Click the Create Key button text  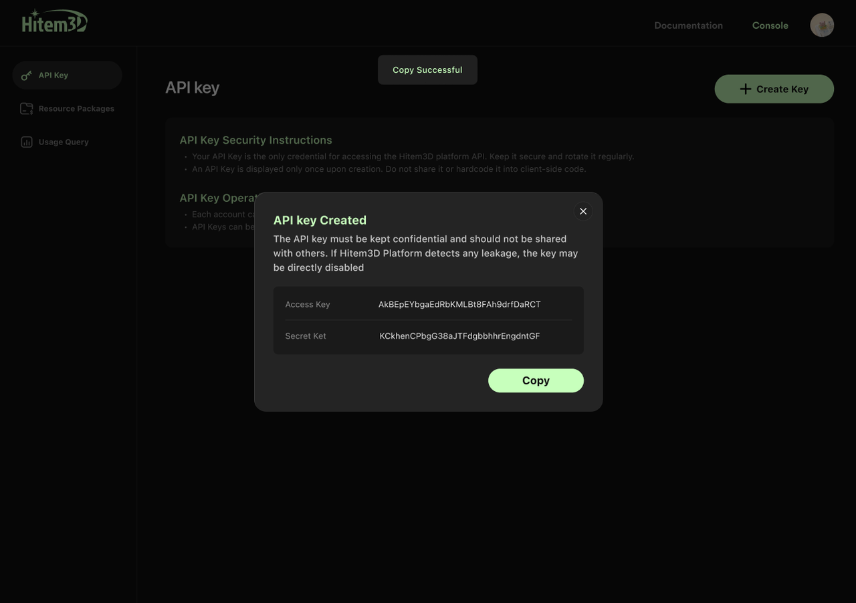tap(782, 89)
